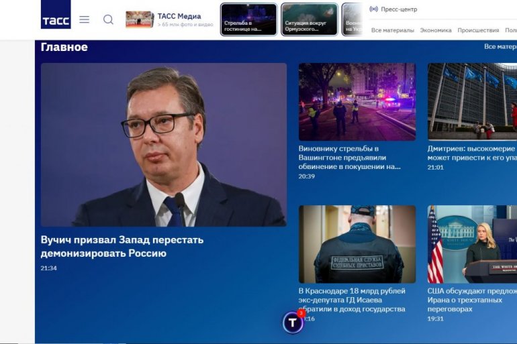Screen dimensions: 517x344
Task: Open the Пресс-центр link
Action: point(399,9)
